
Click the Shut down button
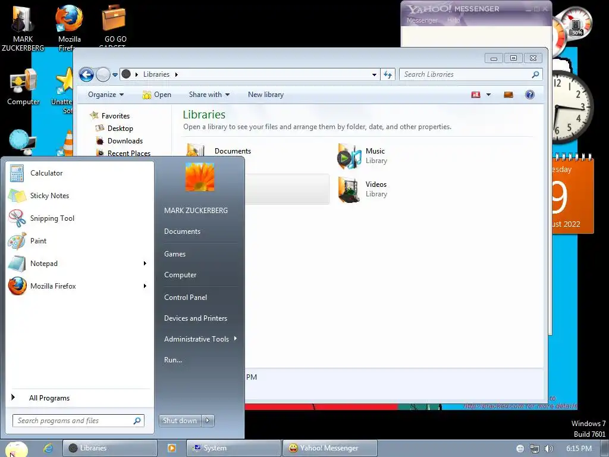180,421
